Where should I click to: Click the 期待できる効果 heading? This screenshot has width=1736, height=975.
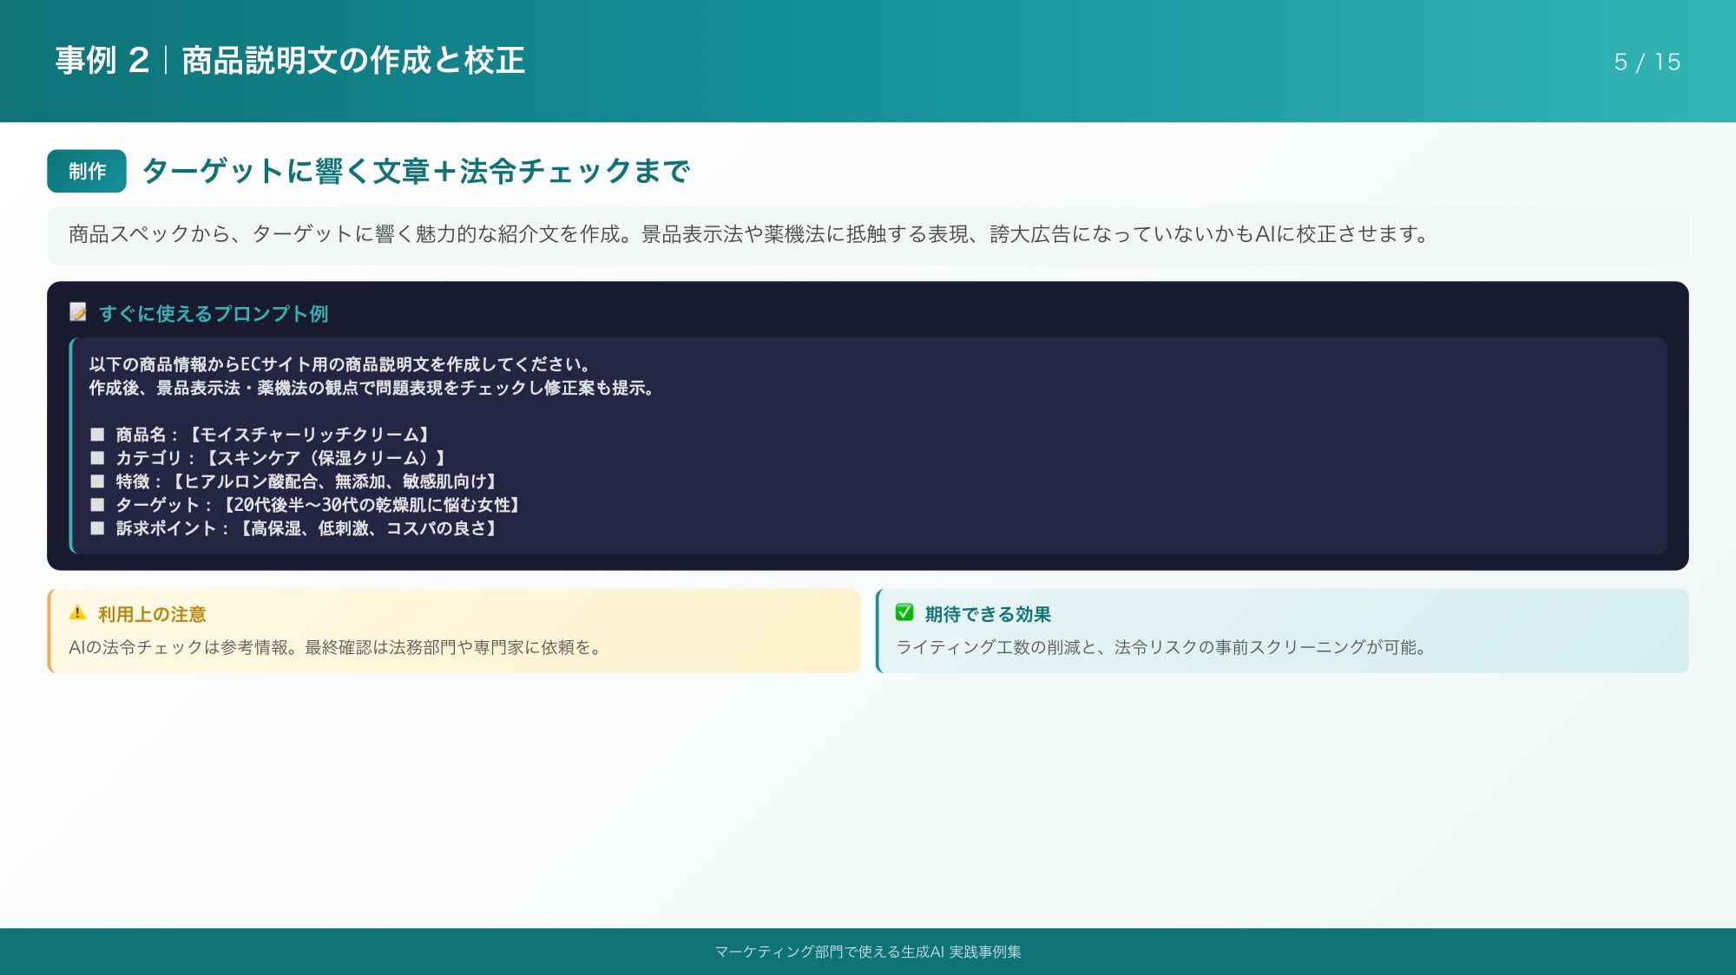(988, 614)
